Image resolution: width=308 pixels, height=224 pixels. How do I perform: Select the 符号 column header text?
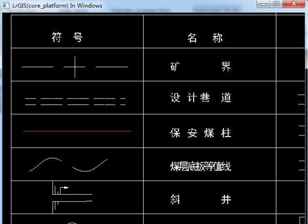67,38
